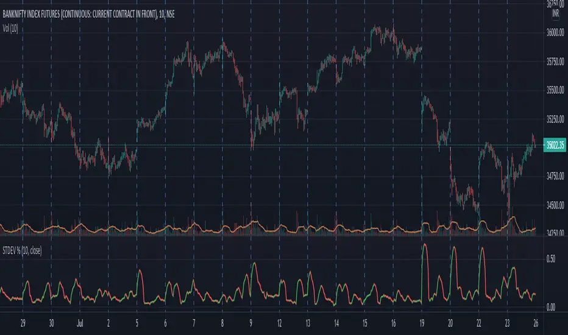Select date 29 on the time axis
This screenshot has width=568, height=335.
coord(23,323)
